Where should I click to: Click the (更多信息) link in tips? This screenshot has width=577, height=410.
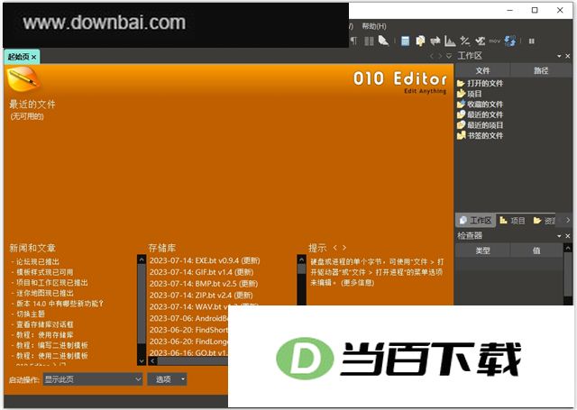[357, 283]
